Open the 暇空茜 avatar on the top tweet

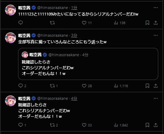pos(10,10)
